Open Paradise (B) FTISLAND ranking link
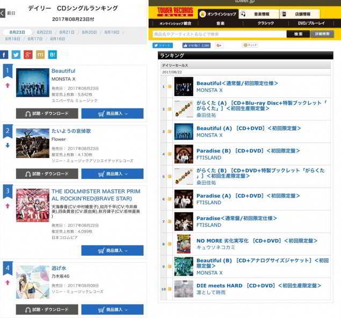Image resolution: width=341 pixels, height=318 pixels. (x=248, y=151)
